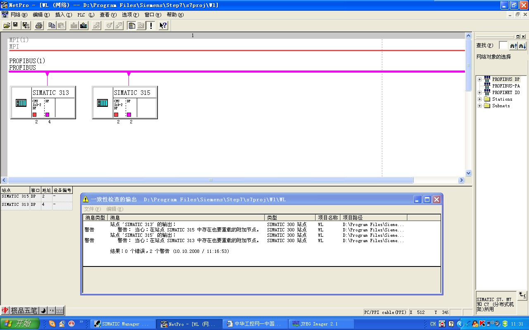Click the 地址 column header in station table

[46, 191]
